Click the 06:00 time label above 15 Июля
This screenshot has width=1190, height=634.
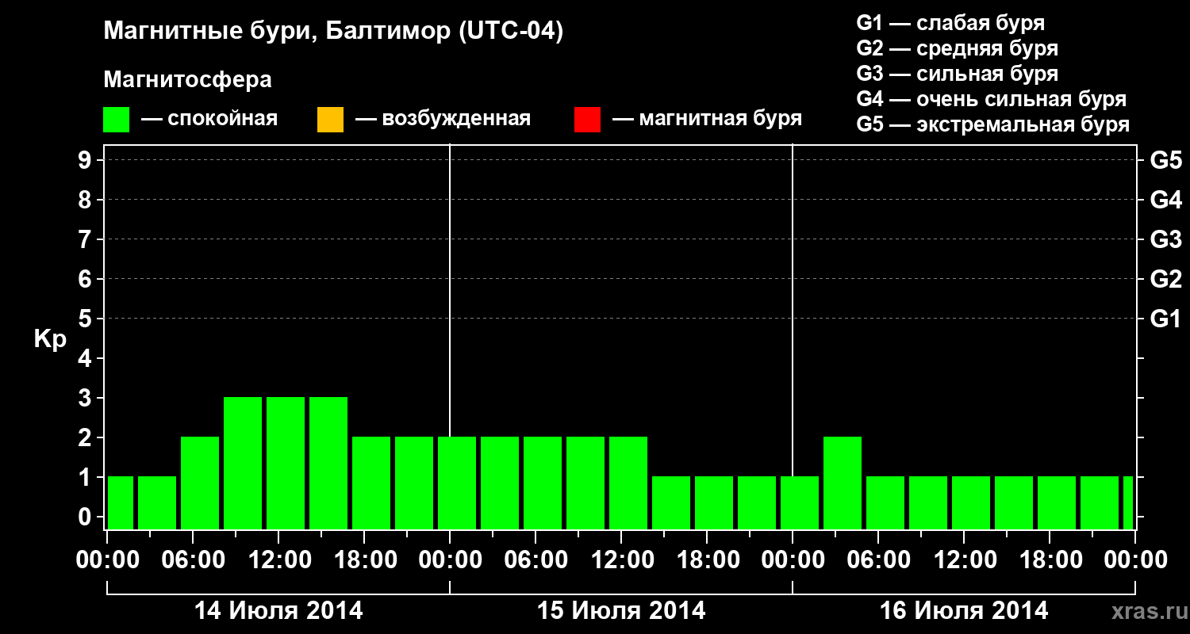(535, 560)
